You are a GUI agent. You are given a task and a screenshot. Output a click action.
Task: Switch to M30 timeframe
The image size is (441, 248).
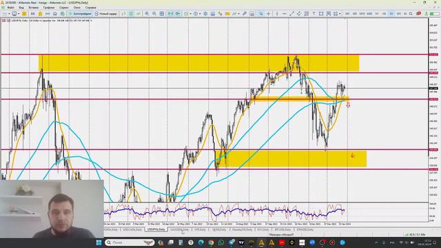[369, 14]
